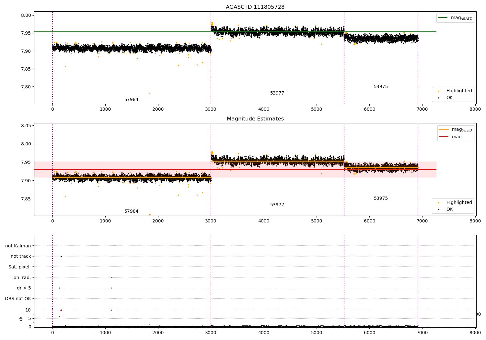Click the 8.05 tick on the middle plot
Image resolution: width=486 pixels, height=340 pixels.
(26, 126)
